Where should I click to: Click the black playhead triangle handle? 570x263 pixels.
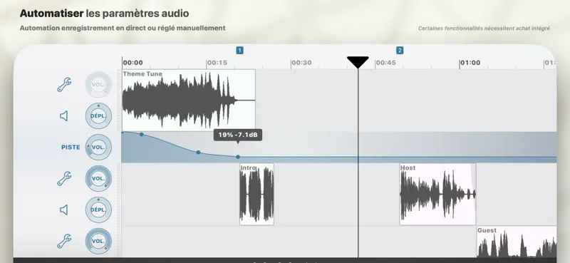[x=358, y=62]
